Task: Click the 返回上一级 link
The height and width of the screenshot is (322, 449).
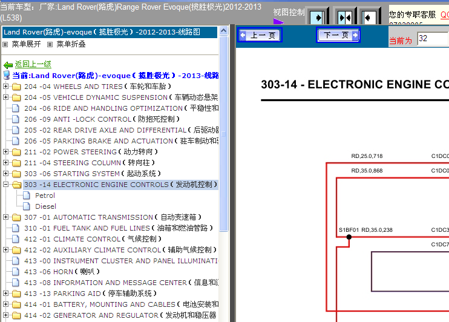Action: [33, 64]
